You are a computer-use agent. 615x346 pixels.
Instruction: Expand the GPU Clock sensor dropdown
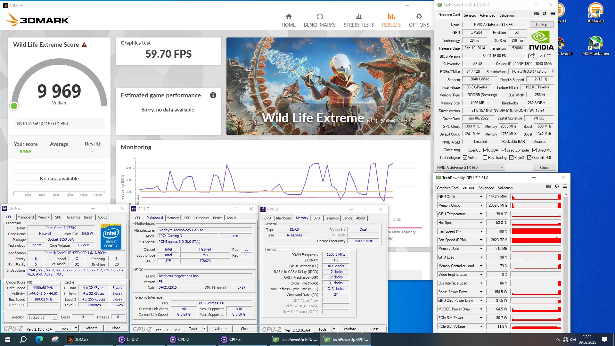click(x=481, y=197)
